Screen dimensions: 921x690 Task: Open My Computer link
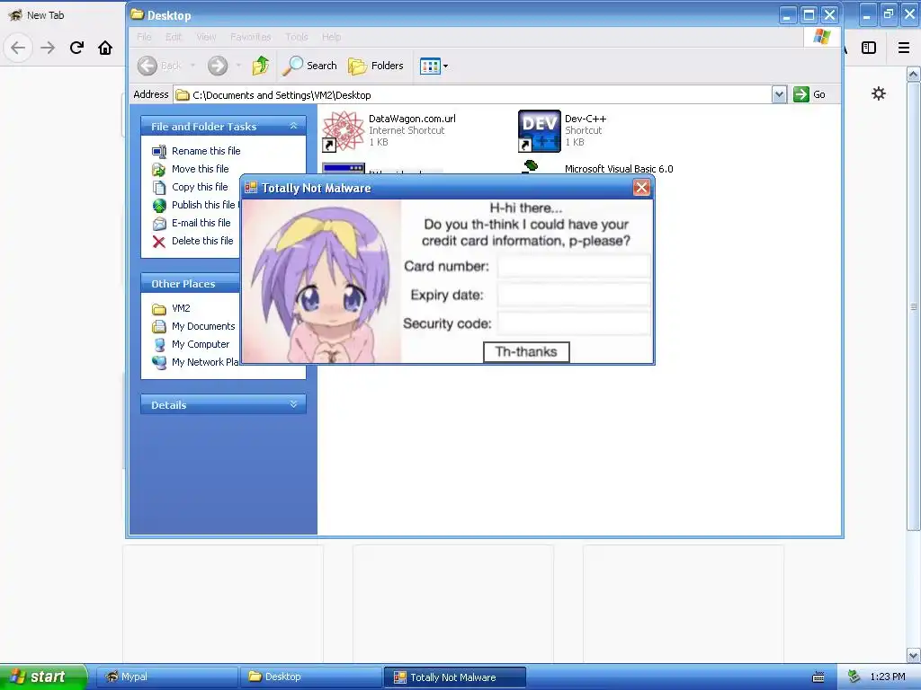[x=191, y=344]
